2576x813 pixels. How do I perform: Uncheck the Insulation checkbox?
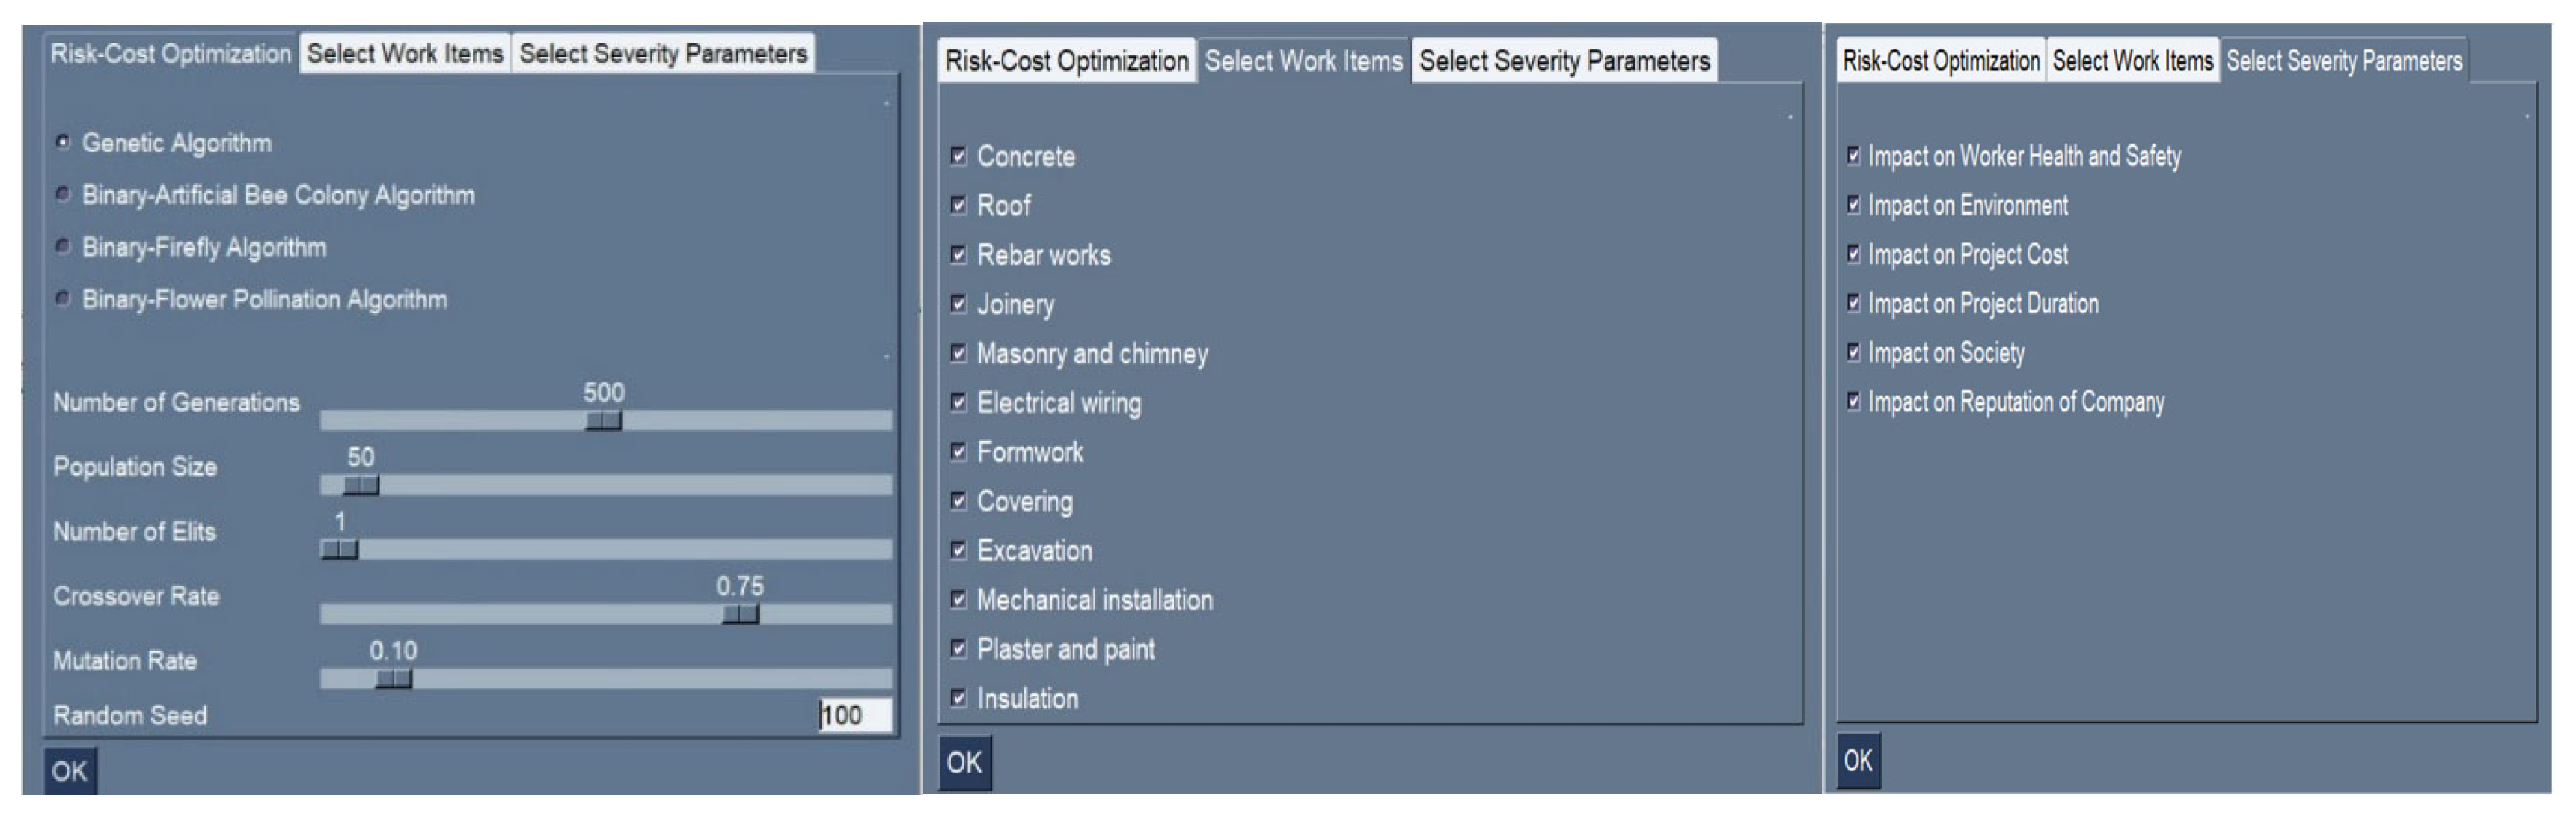click(958, 698)
